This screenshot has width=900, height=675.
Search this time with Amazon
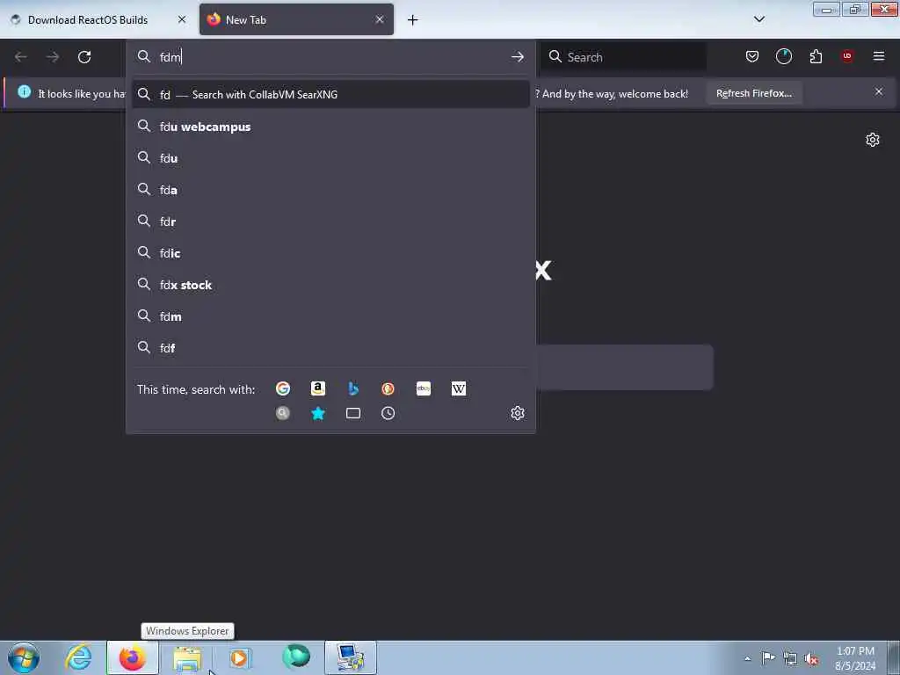(x=318, y=389)
